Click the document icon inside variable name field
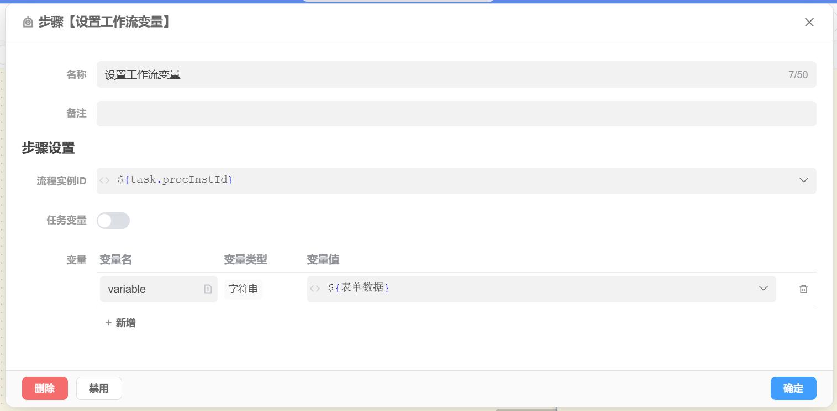 click(208, 289)
